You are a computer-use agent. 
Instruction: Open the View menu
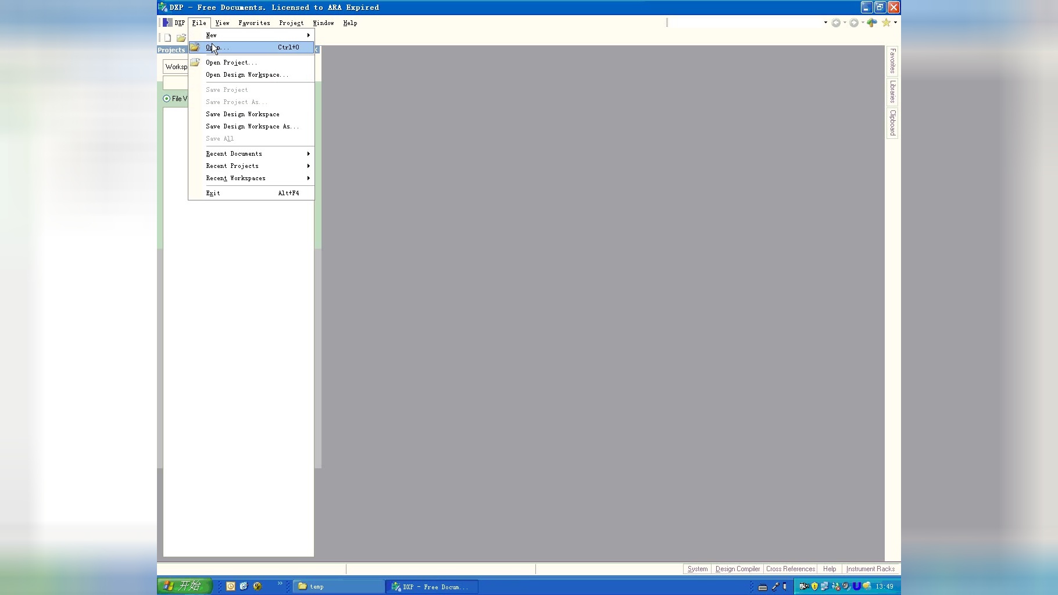pyautogui.click(x=222, y=23)
